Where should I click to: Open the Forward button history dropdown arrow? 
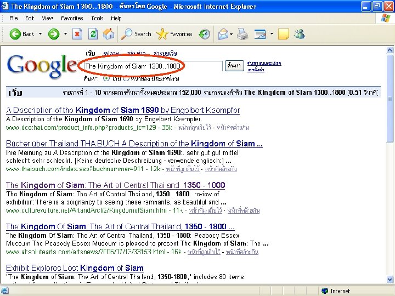tap(65, 34)
